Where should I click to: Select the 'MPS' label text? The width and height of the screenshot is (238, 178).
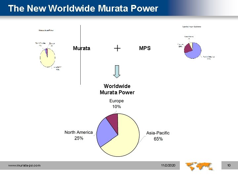[x=145, y=48]
